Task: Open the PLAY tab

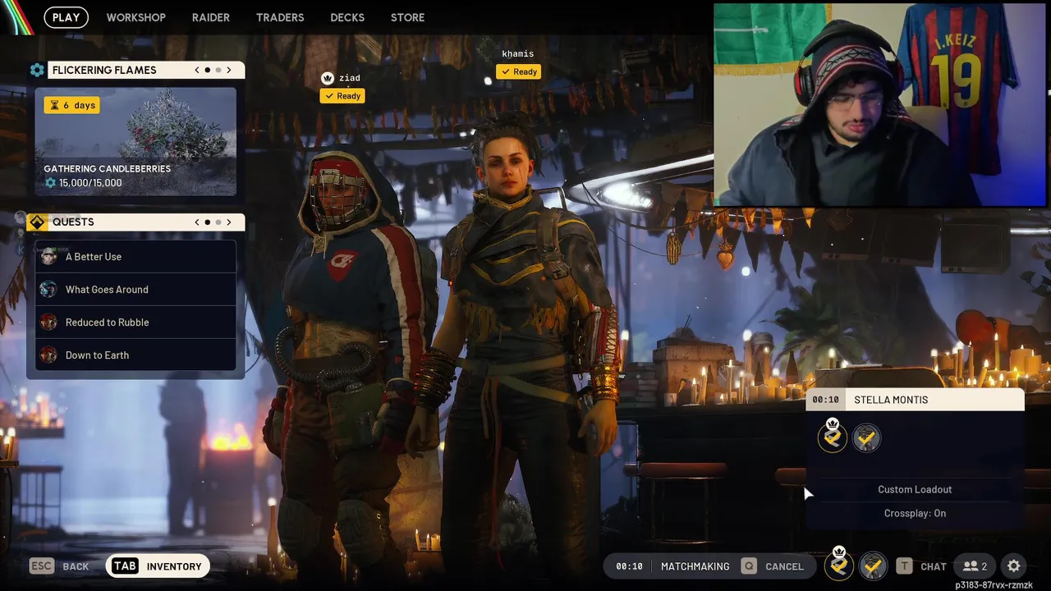Action: [66, 17]
